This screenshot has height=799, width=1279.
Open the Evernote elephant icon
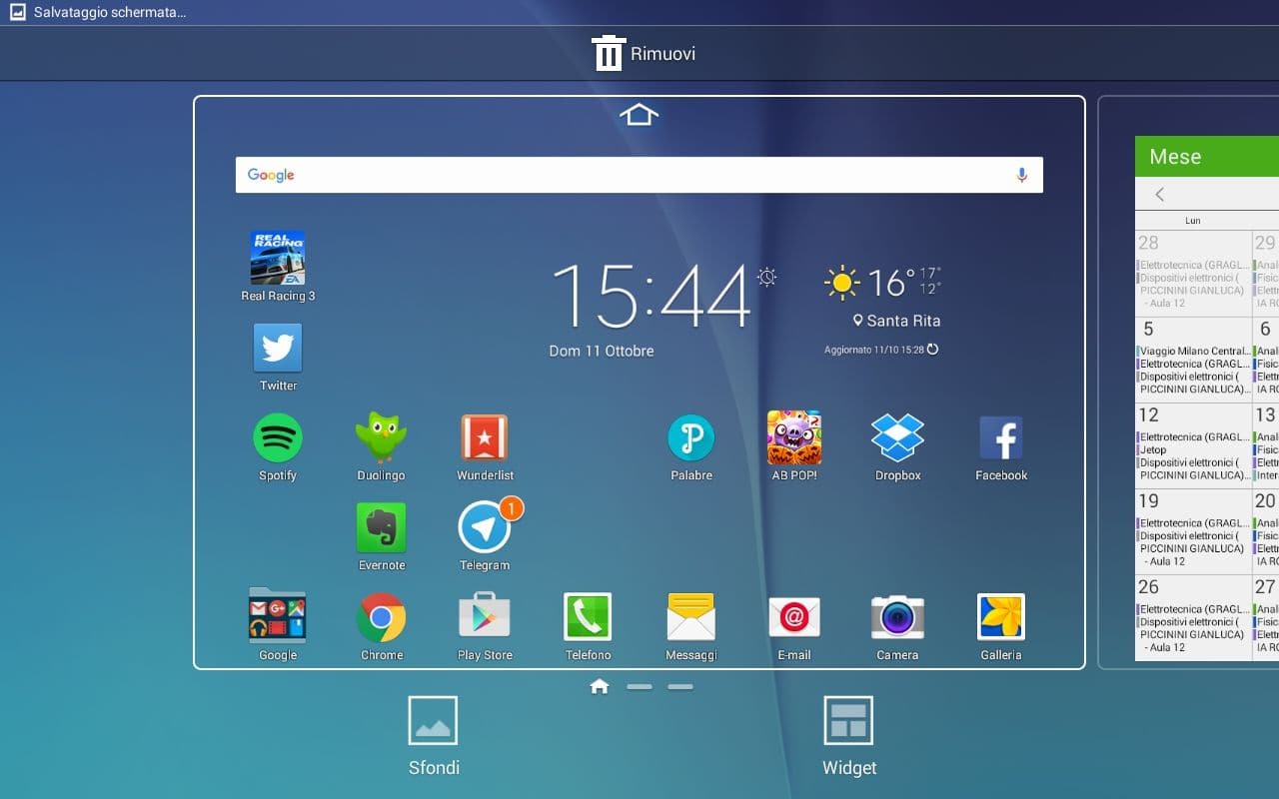pyautogui.click(x=382, y=527)
